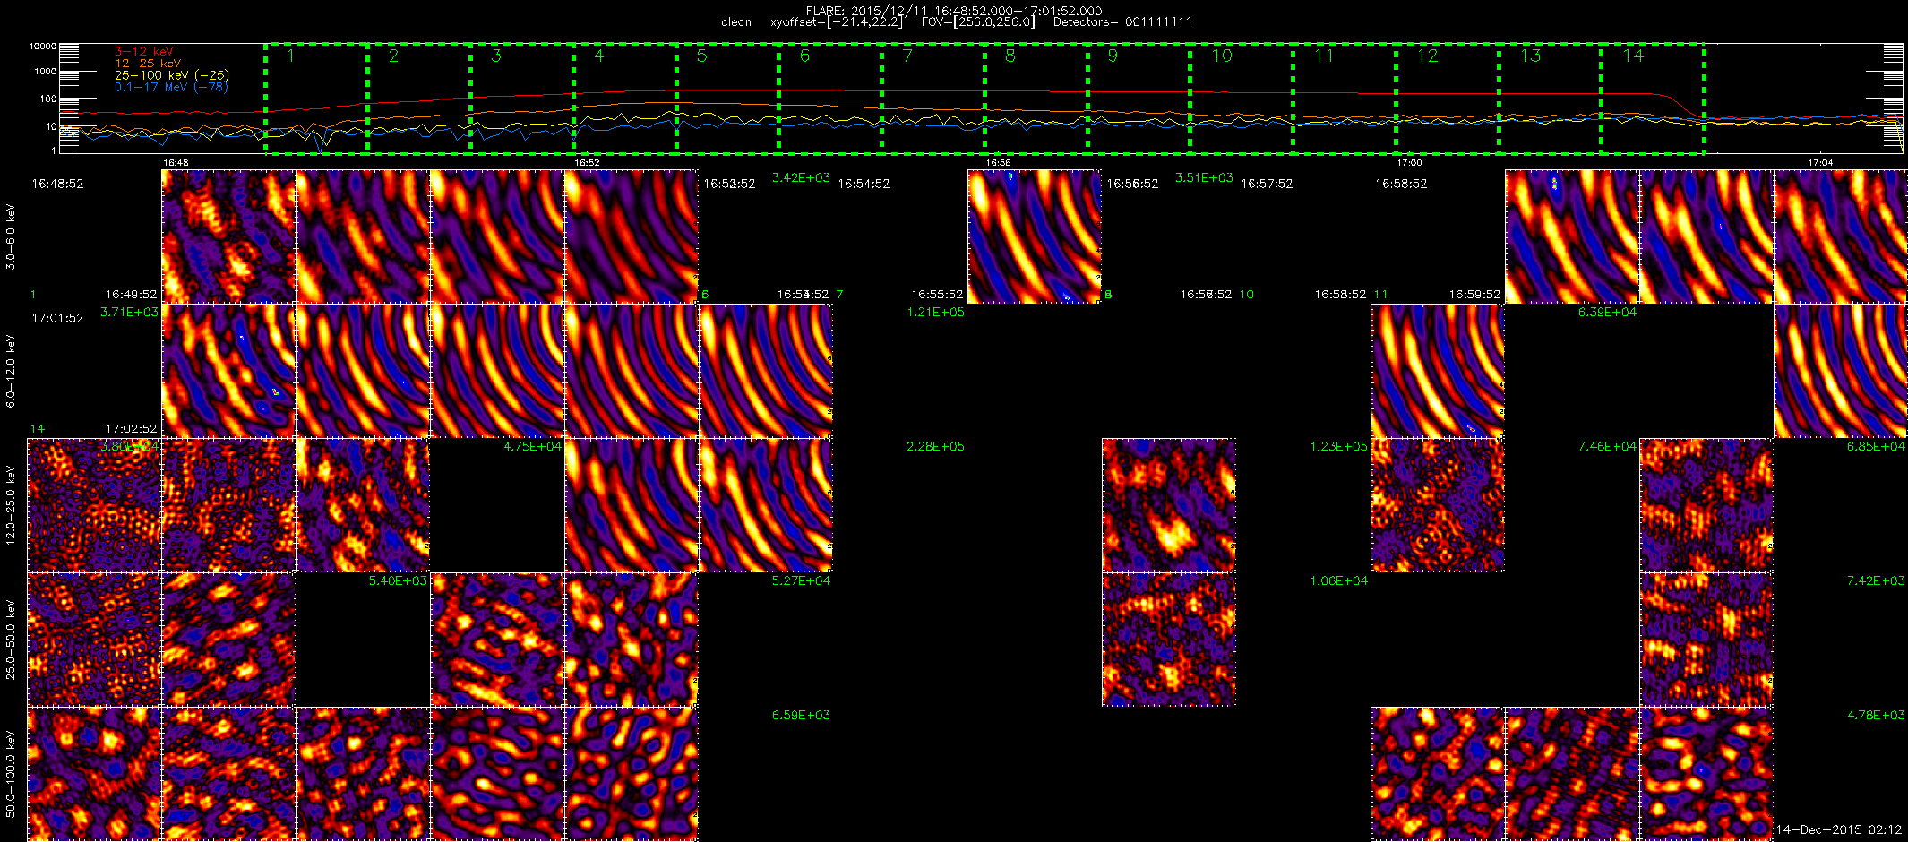Open the first image in the 12.0-25.0 keV row
Viewport: 1908px width, 842px height.
(x=94, y=505)
